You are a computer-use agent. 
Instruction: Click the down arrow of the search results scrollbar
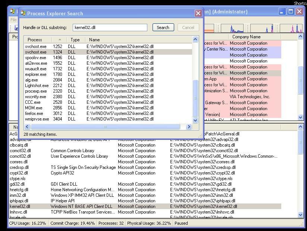tap(195, 120)
